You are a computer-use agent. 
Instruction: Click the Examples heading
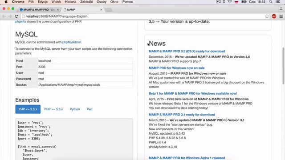27,100
